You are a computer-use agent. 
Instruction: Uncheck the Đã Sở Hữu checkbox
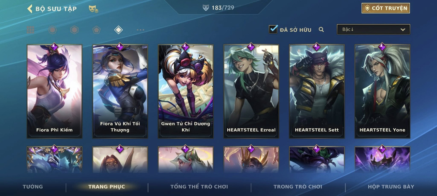[x=273, y=29]
